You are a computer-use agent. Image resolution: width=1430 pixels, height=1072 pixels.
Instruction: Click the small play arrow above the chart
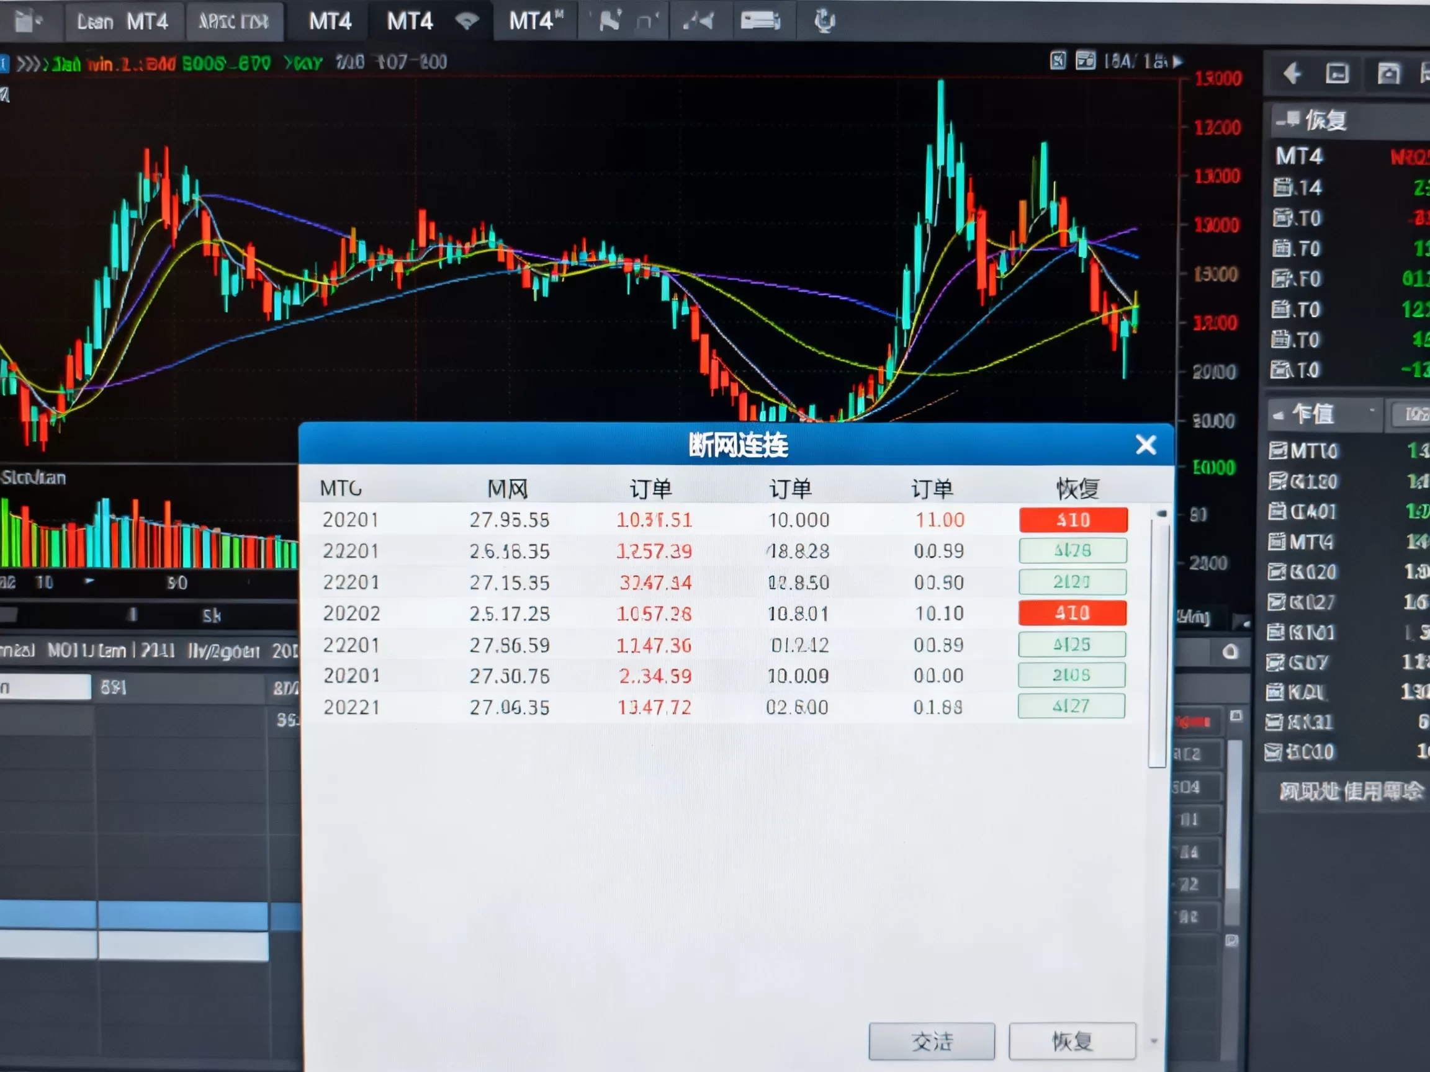(x=1178, y=61)
